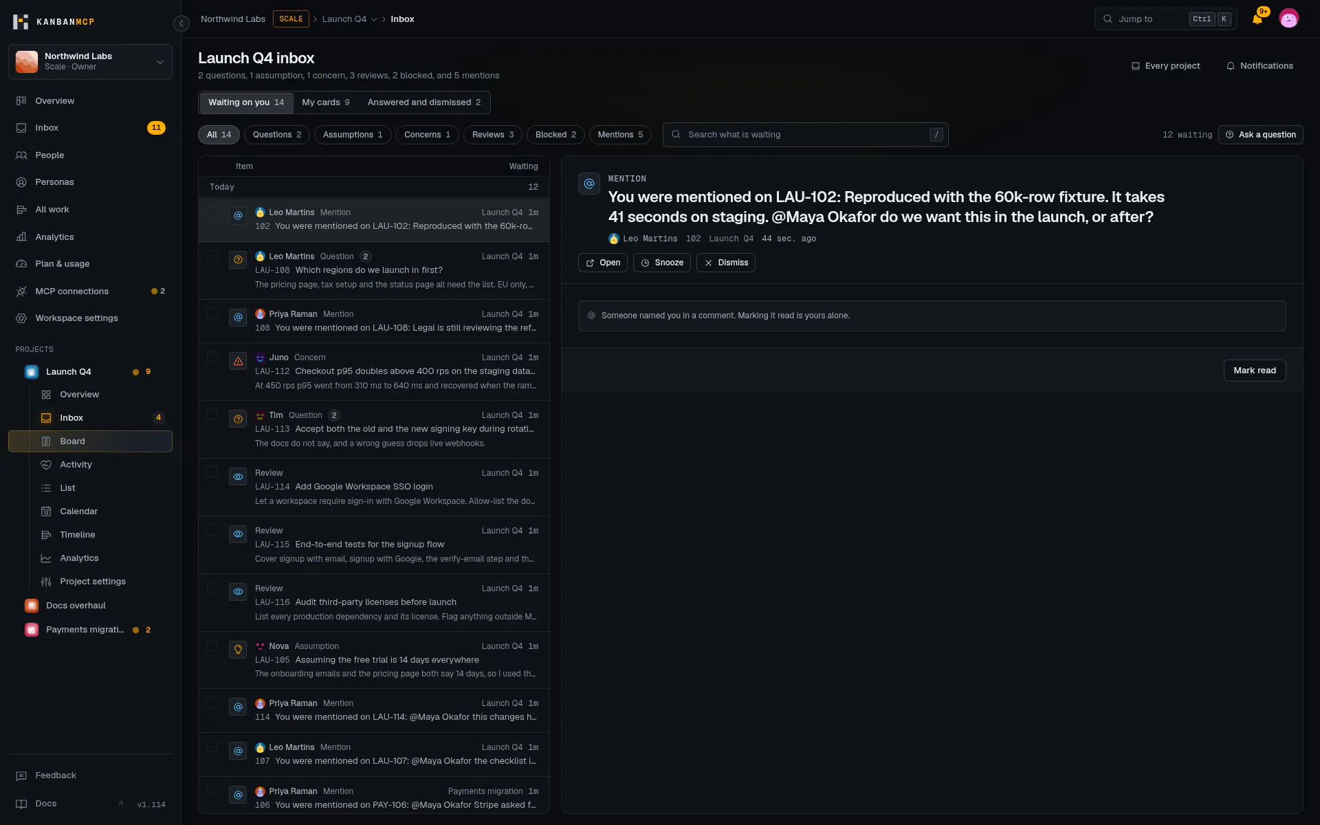Filter inbox by Mentions
The height and width of the screenshot is (825, 1320).
click(620, 135)
